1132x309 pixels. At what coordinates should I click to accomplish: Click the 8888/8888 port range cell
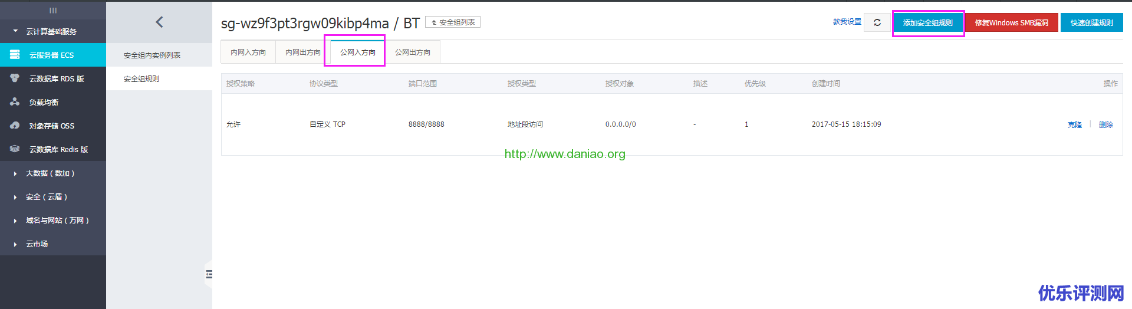tap(426, 124)
